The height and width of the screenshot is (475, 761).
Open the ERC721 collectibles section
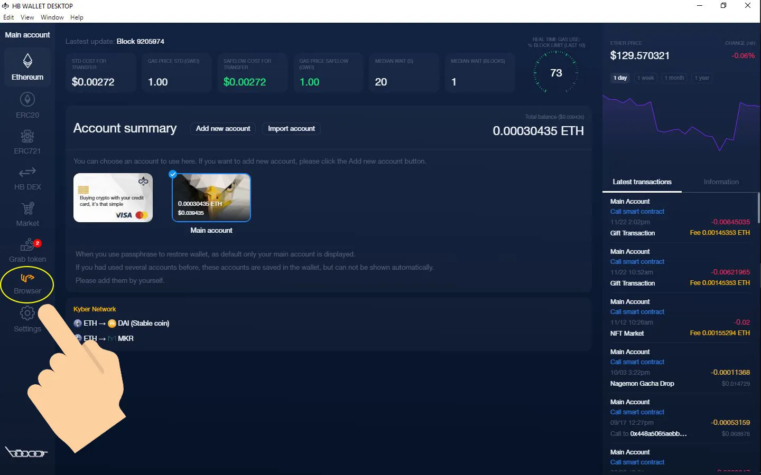tap(27, 140)
